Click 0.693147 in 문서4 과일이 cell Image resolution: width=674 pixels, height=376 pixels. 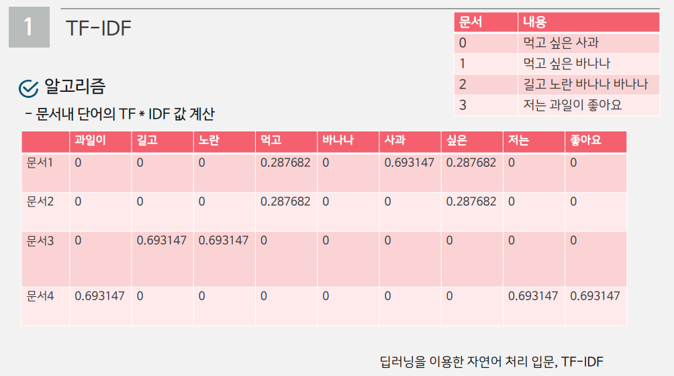pos(100,296)
